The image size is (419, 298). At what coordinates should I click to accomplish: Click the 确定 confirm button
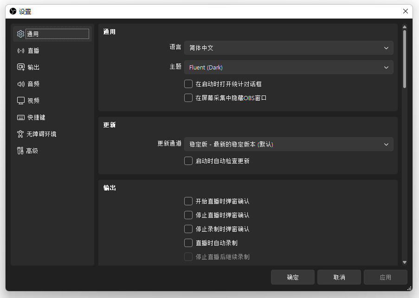pyautogui.click(x=293, y=277)
